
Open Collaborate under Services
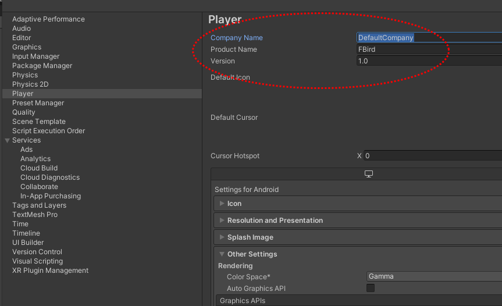tap(39, 187)
